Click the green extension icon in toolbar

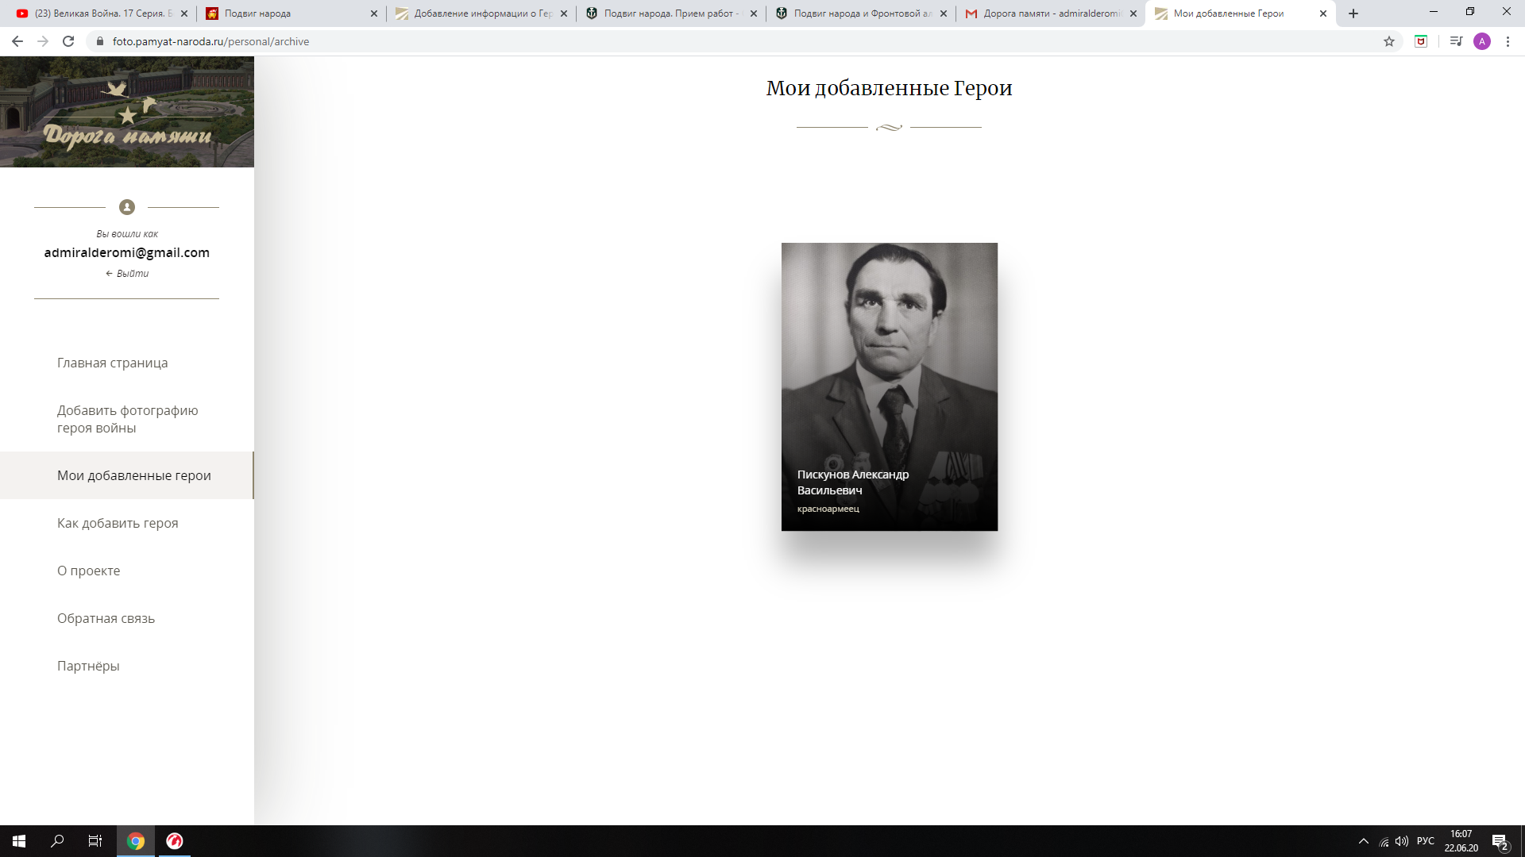click(x=1421, y=41)
